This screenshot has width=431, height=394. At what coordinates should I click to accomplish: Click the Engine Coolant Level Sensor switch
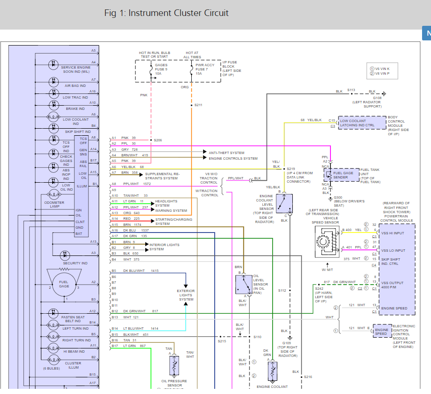tap(284, 202)
